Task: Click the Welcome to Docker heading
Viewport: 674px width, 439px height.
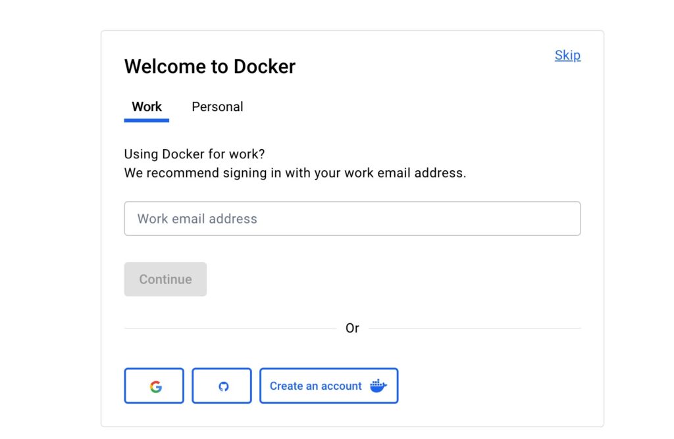Action: click(210, 66)
